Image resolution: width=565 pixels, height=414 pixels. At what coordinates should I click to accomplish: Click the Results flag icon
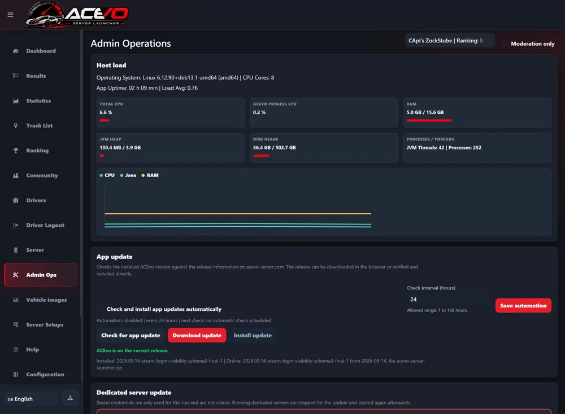coord(15,76)
